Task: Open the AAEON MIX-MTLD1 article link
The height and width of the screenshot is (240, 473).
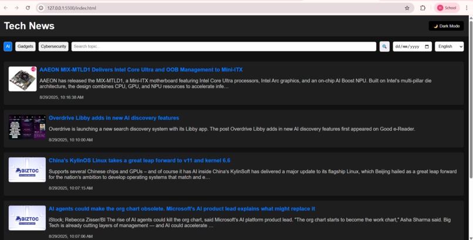Action: [141, 70]
